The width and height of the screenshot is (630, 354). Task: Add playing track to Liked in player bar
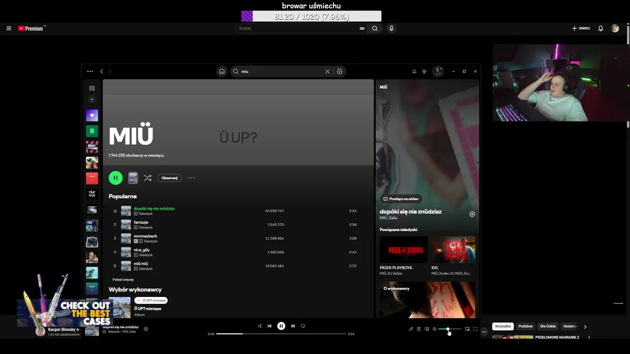tap(146, 329)
